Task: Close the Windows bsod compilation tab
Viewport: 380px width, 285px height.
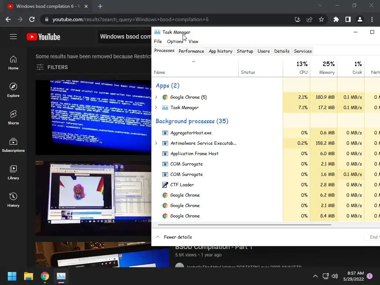Action: (86, 6)
